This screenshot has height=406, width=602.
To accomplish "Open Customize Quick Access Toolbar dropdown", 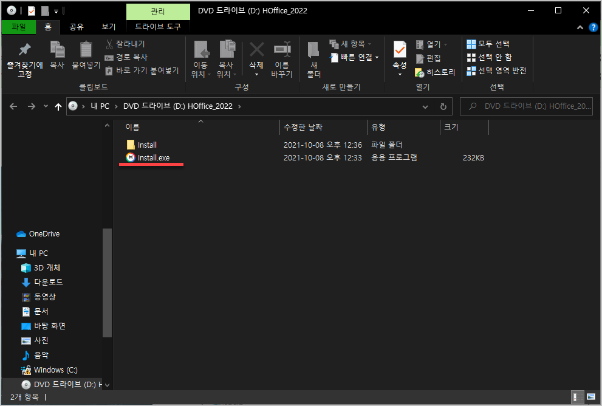I will [56, 11].
